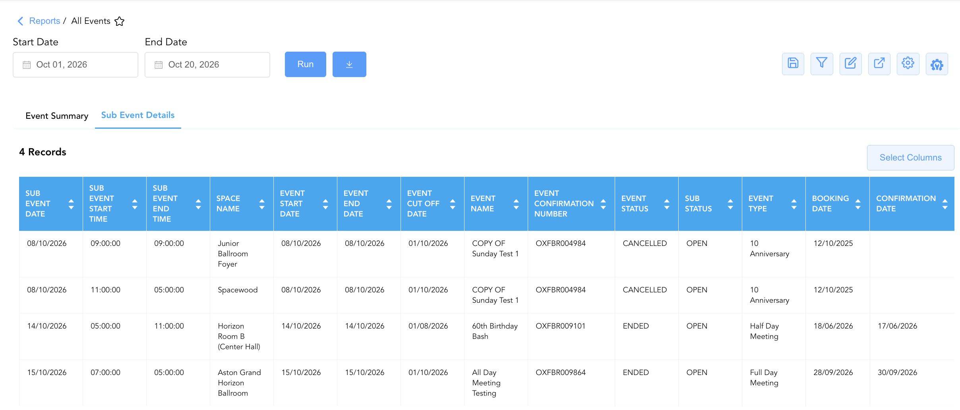The width and height of the screenshot is (960, 410).
Task: Click the Run button
Action: (x=306, y=64)
